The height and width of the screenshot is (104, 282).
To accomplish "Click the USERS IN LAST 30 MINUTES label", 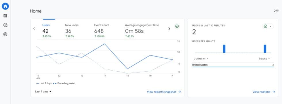I will [x=208, y=25].
